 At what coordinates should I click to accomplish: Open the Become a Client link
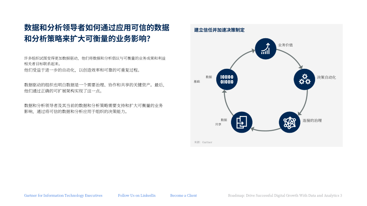pos(183,196)
